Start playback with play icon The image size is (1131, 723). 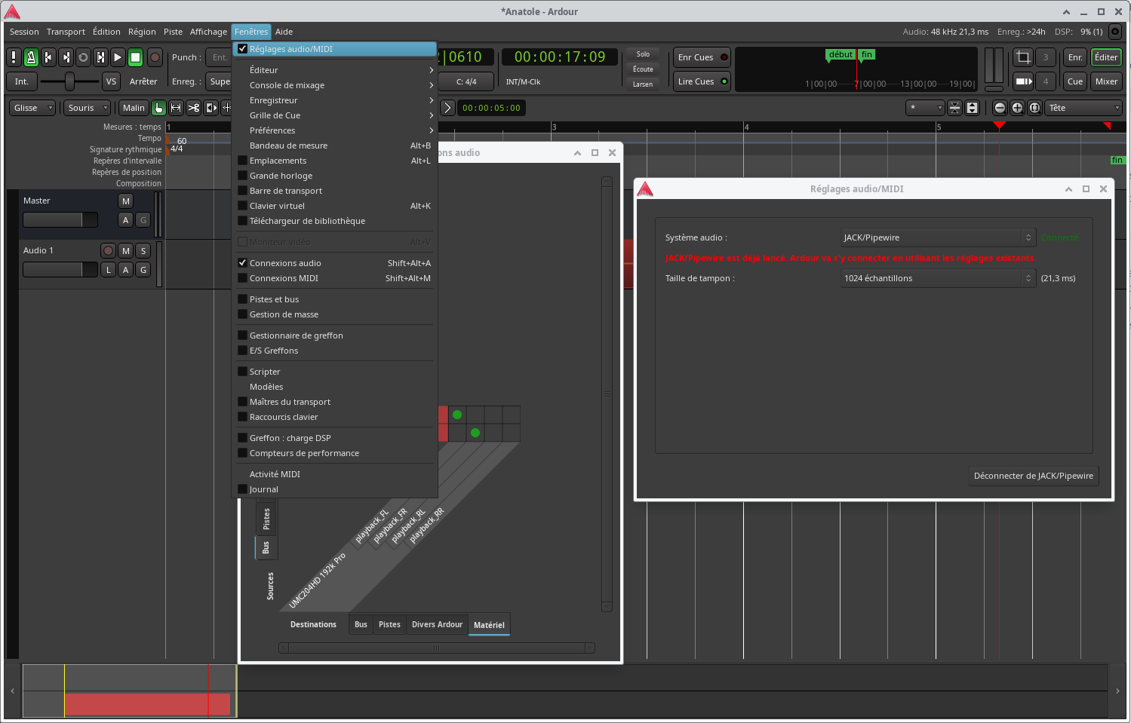(x=118, y=57)
